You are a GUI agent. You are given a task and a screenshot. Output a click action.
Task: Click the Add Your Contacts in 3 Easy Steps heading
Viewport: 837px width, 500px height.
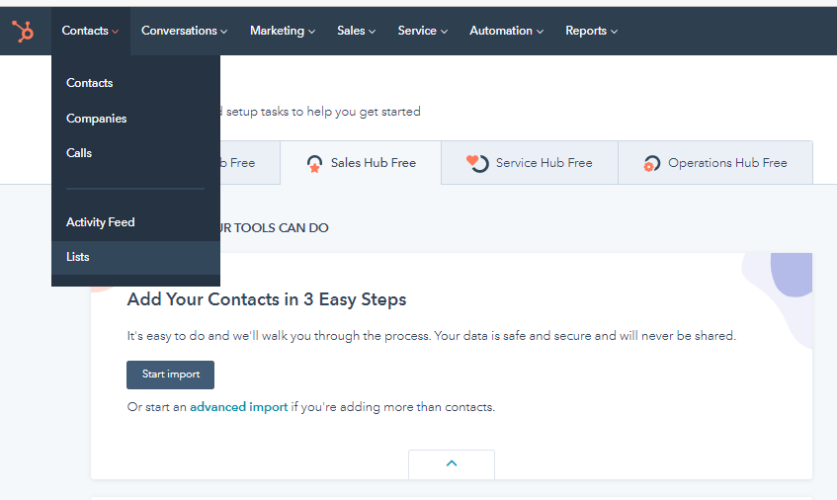pyautogui.click(x=267, y=299)
